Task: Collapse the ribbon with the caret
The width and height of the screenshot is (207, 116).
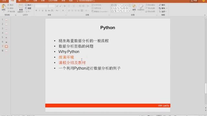Action: pos(205,15)
